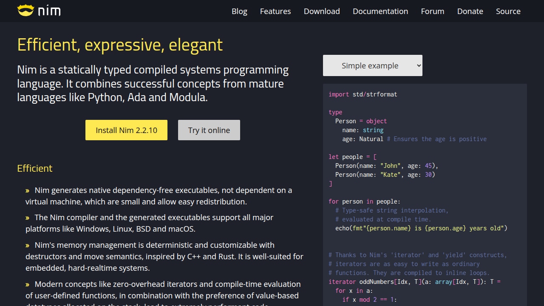Click the 'if x mod 2 == 1:' line
The height and width of the screenshot is (306, 544).
pyautogui.click(x=370, y=300)
